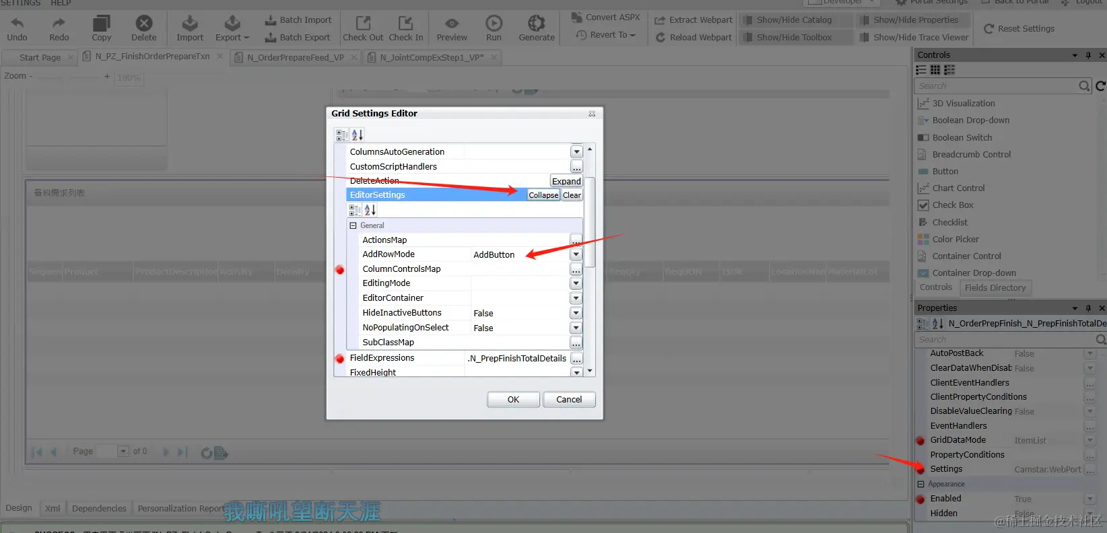
Task: Click Reload Webpart in the toolbar
Action: pyautogui.click(x=694, y=38)
